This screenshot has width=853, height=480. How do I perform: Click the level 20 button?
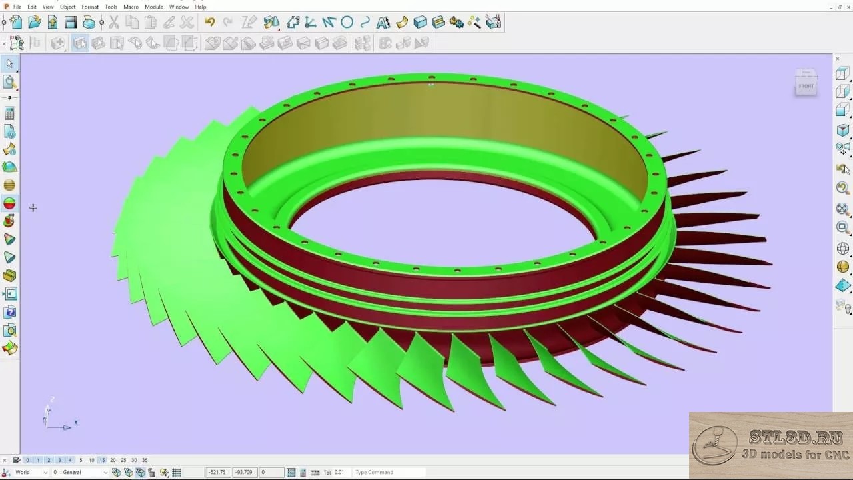(113, 460)
